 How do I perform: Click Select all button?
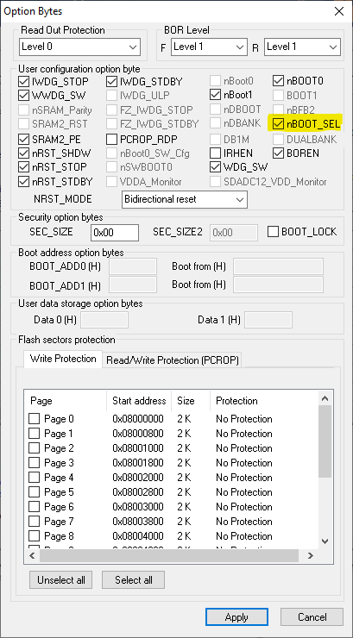point(134,580)
